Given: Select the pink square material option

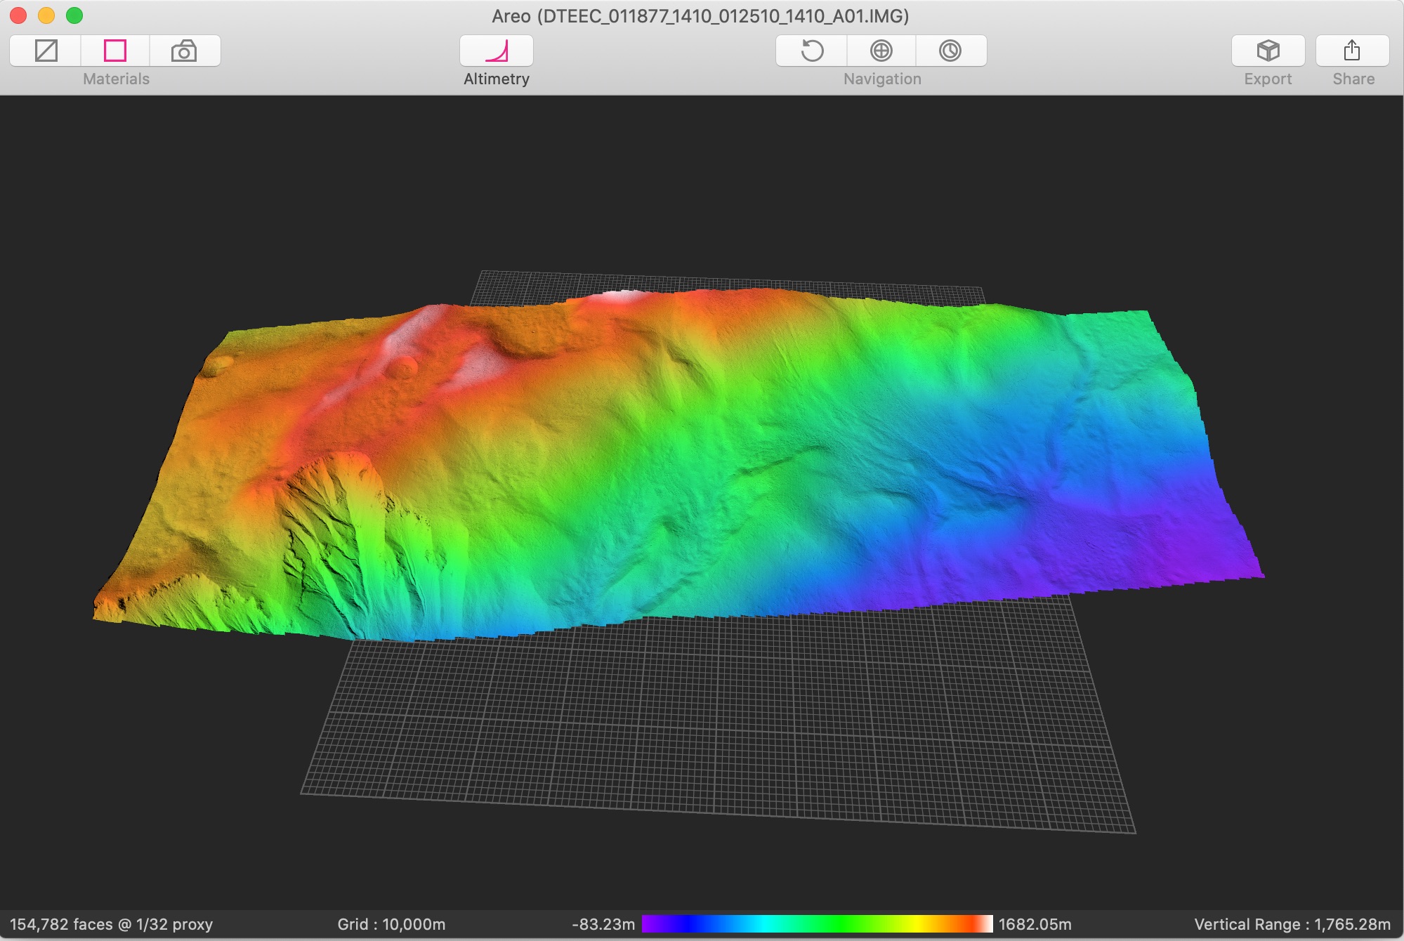Looking at the screenshot, I should click(115, 51).
